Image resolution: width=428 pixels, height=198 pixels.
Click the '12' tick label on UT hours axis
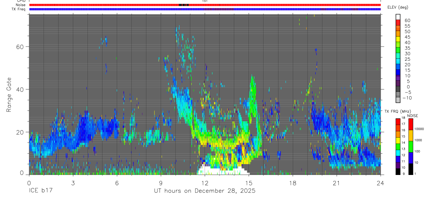[205, 183]
